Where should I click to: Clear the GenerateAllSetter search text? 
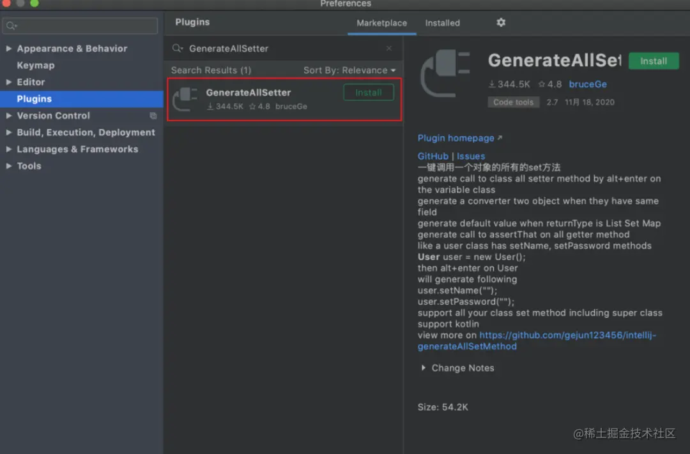389,48
